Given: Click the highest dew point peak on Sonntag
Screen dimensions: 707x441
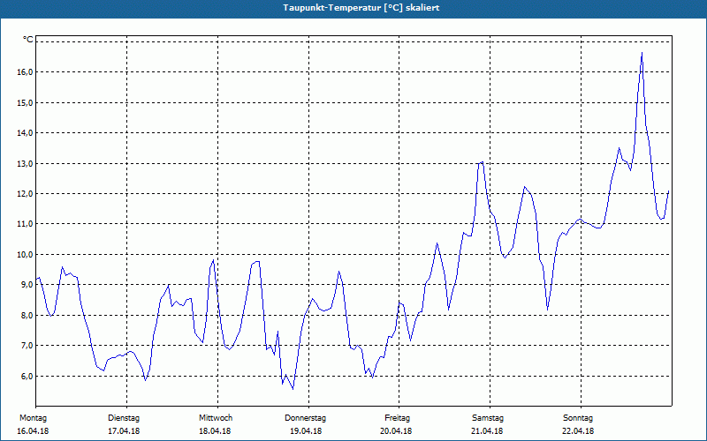Looking at the screenshot, I should point(642,53).
